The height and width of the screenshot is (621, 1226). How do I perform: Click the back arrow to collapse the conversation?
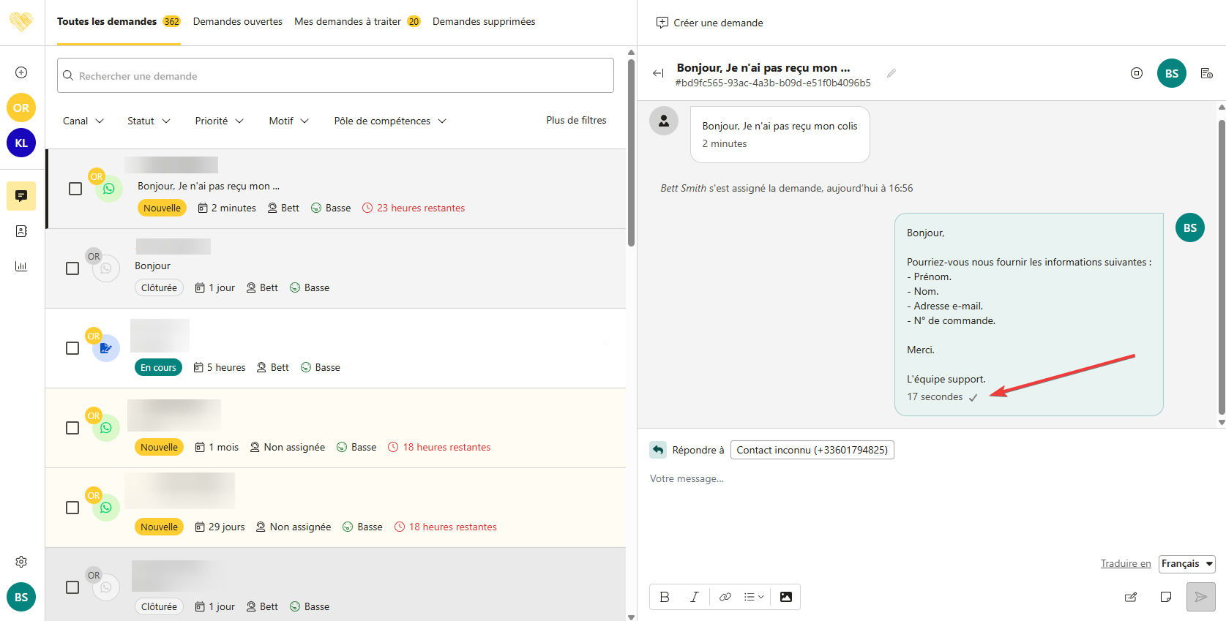click(658, 73)
